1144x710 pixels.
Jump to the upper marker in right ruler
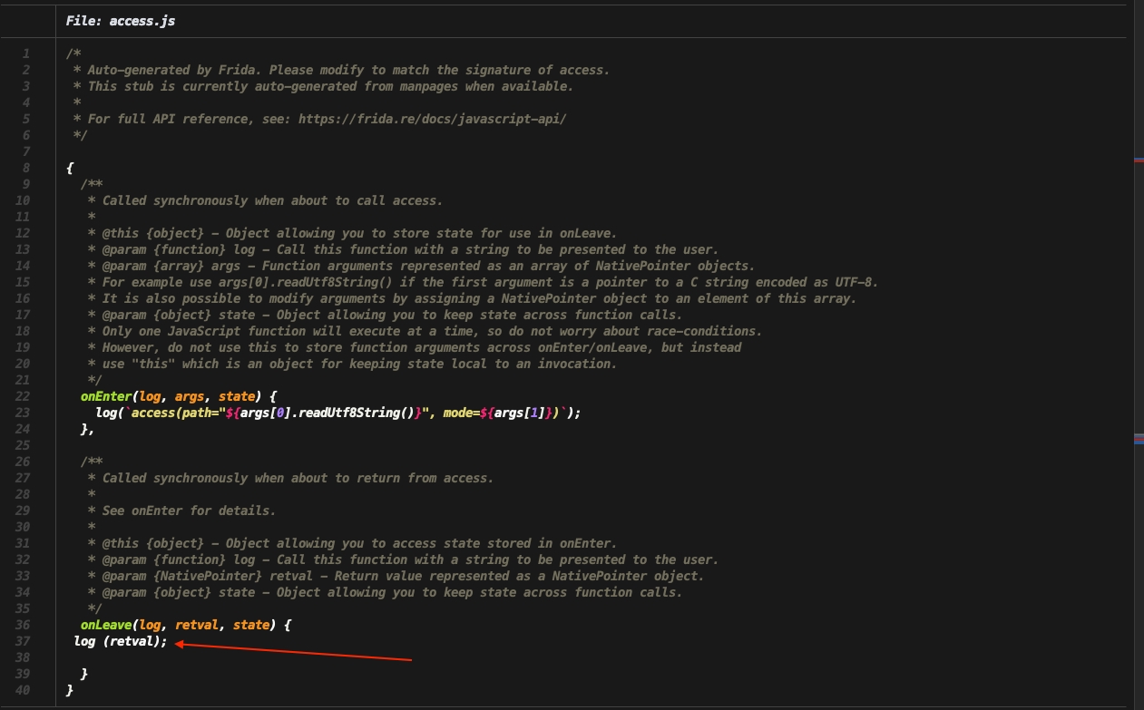click(1139, 159)
